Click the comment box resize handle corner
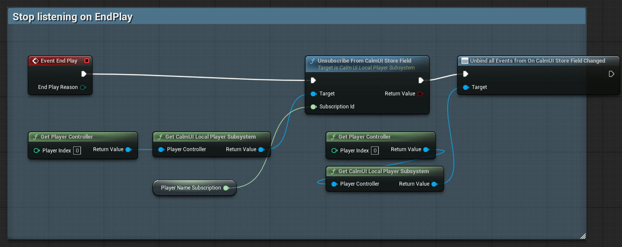 pos(583,236)
